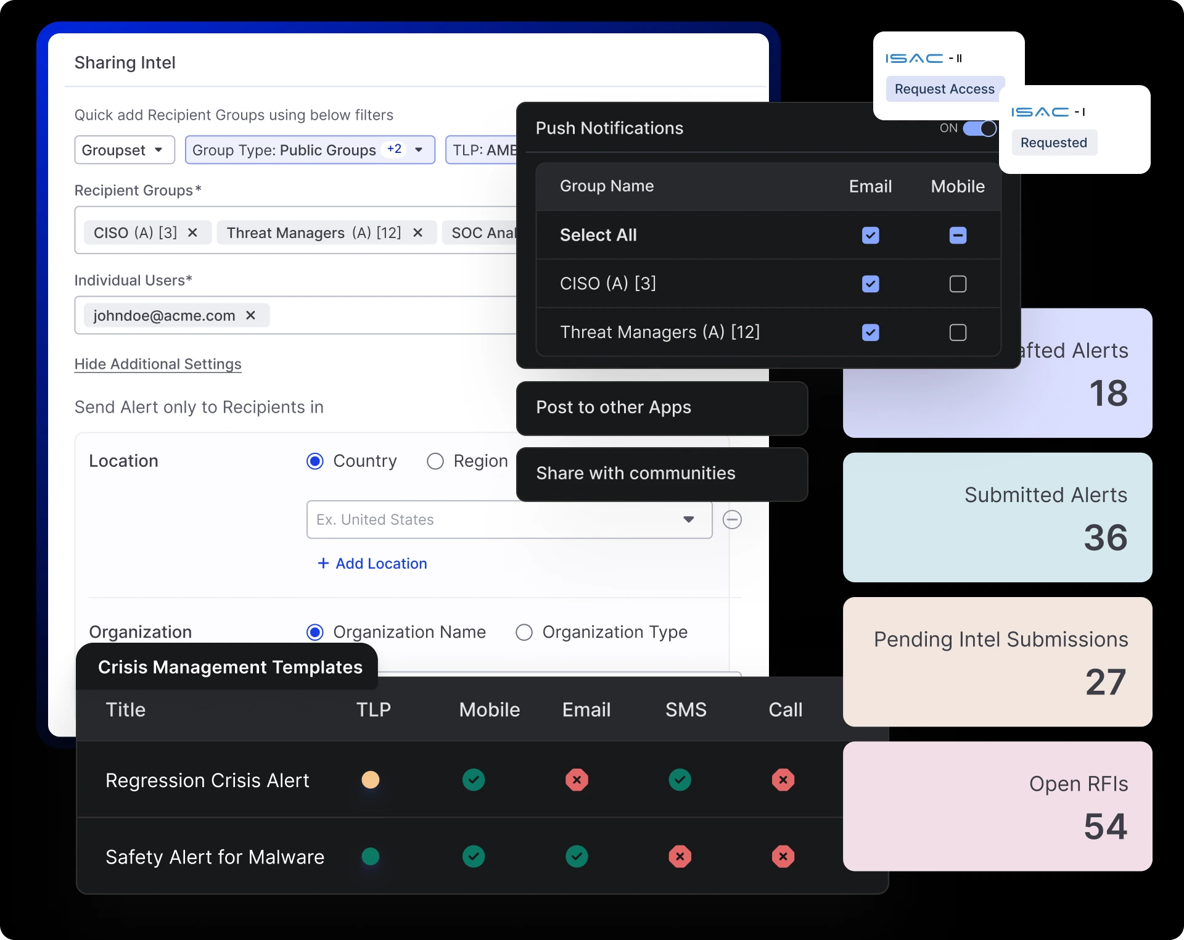Remove johndoe@acme.com from Individual Users
The height and width of the screenshot is (940, 1184).
pyautogui.click(x=250, y=315)
